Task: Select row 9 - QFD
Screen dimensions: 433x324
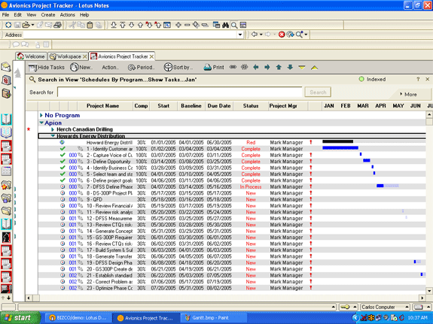Action: [232, 199]
